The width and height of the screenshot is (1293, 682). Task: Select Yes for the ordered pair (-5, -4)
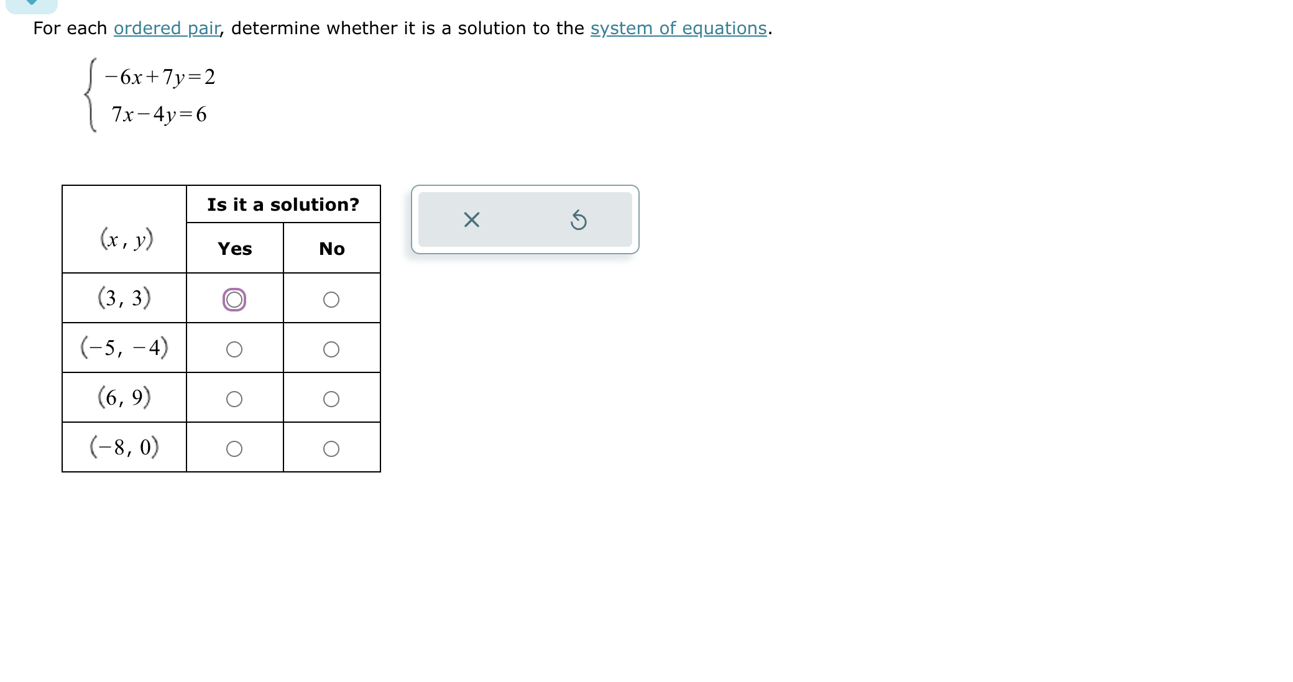pyautogui.click(x=234, y=349)
